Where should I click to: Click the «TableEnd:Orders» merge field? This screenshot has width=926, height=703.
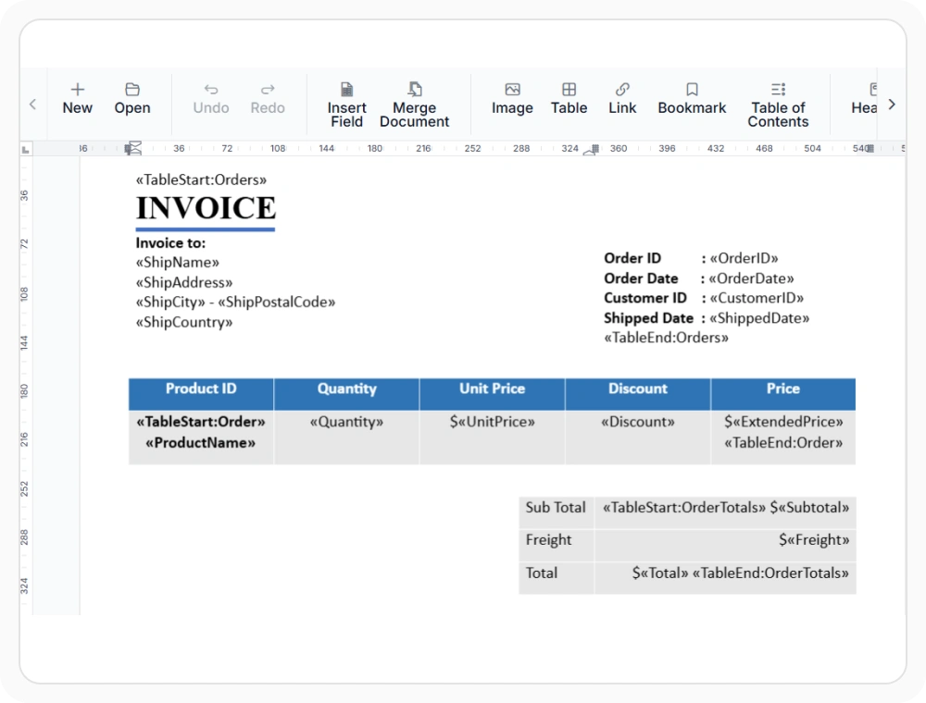(x=666, y=338)
